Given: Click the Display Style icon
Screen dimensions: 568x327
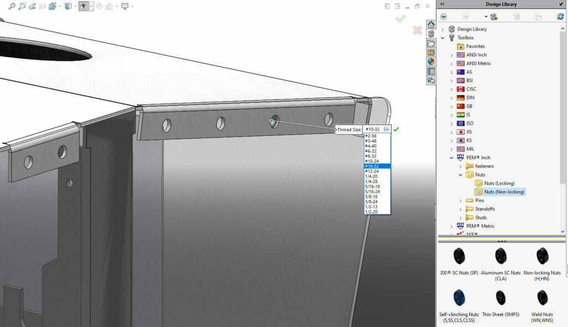Looking at the screenshot, I should coord(68,6).
